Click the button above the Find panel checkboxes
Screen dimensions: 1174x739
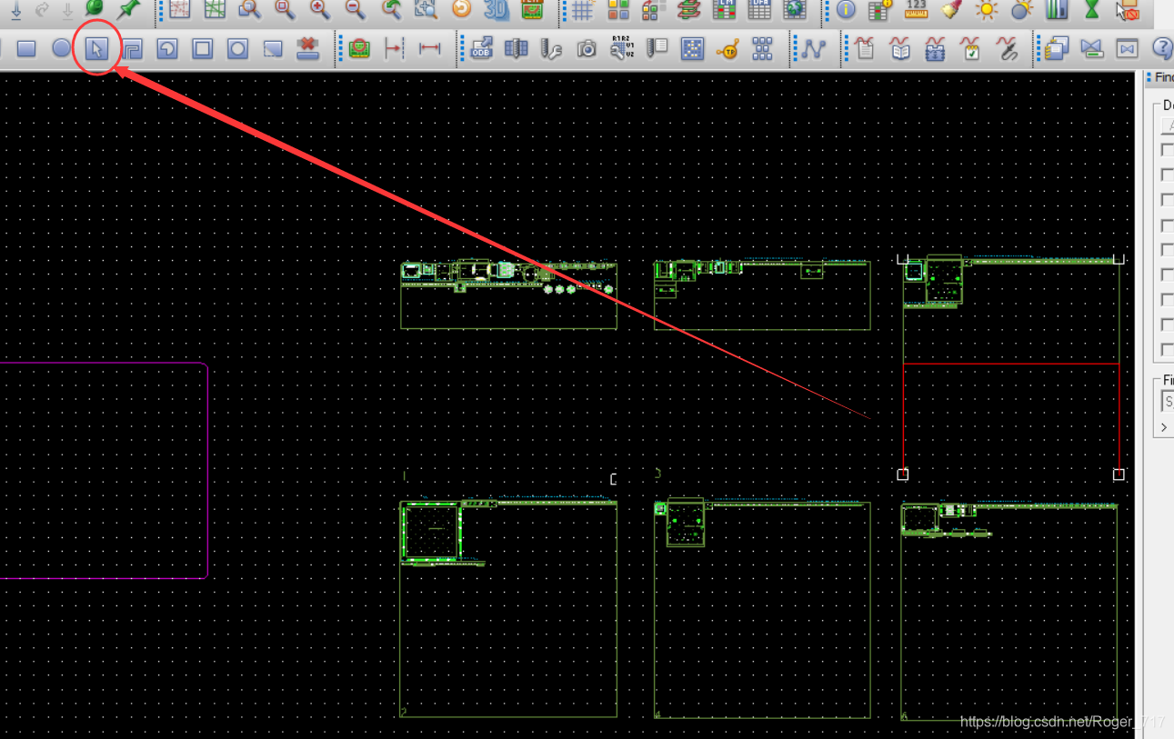pos(1167,125)
